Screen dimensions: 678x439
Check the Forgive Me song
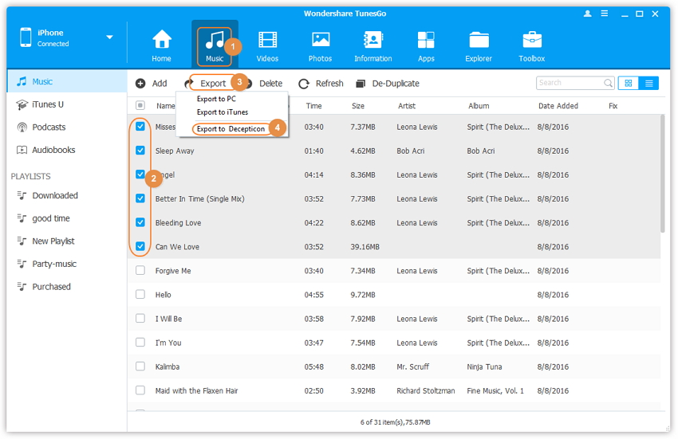pyautogui.click(x=140, y=270)
